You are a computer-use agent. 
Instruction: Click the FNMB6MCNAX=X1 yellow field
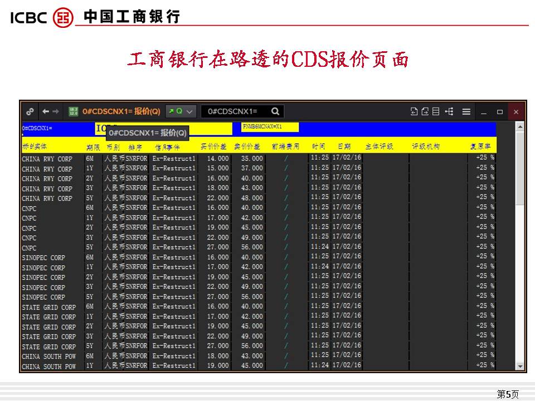(270, 127)
